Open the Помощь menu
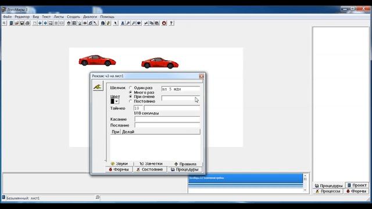This screenshot has width=372, height=209. pyautogui.click(x=107, y=17)
